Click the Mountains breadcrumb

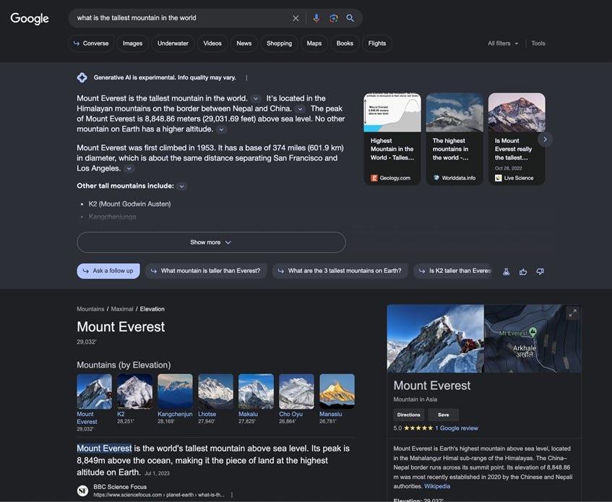[90, 309]
